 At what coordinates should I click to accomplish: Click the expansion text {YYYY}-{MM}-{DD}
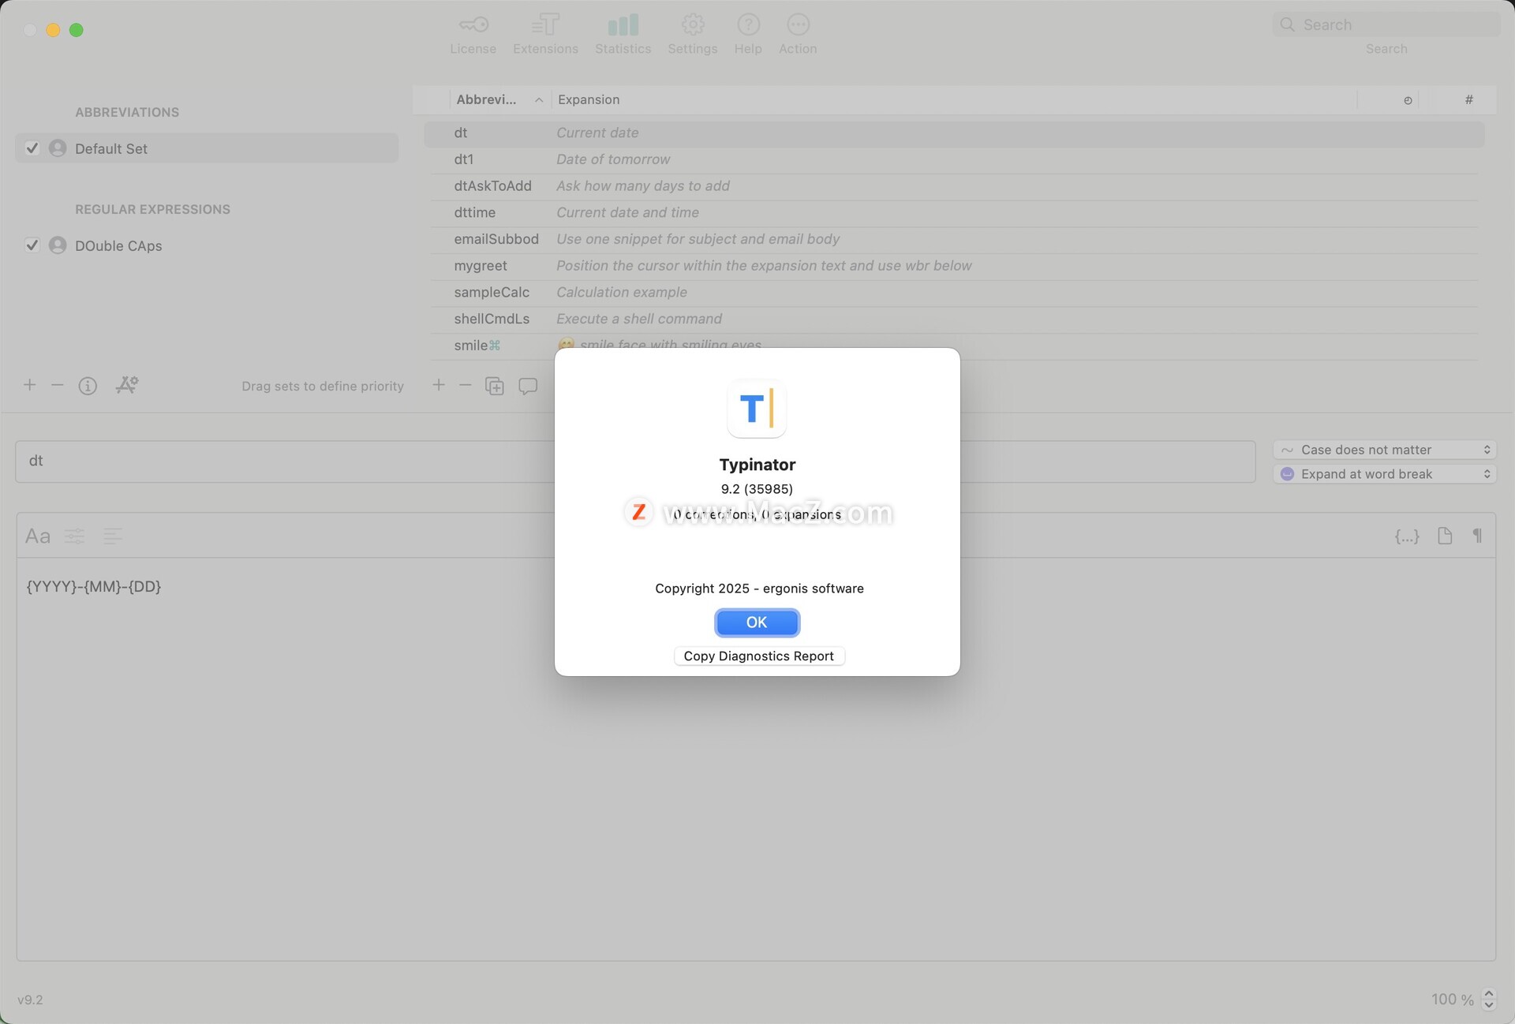click(x=94, y=586)
